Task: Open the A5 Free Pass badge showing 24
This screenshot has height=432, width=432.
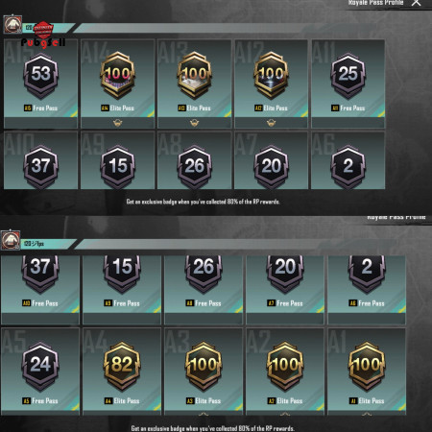Action: tap(40, 367)
